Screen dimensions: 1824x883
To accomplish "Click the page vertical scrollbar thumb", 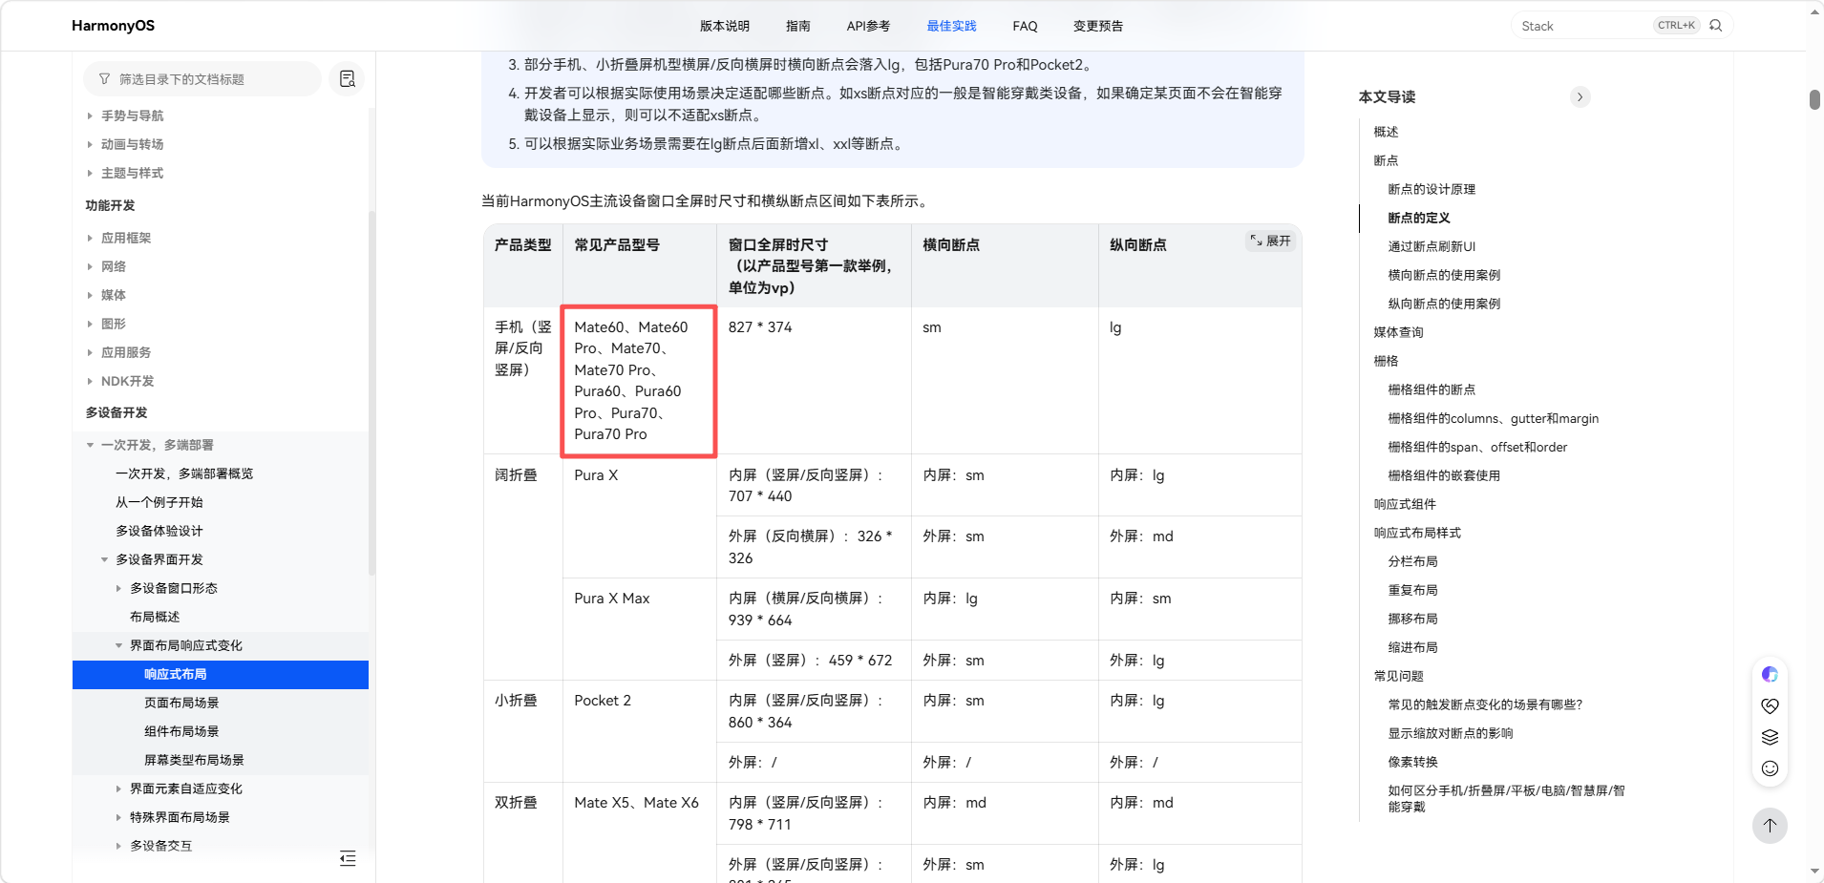I will coord(1814,99).
